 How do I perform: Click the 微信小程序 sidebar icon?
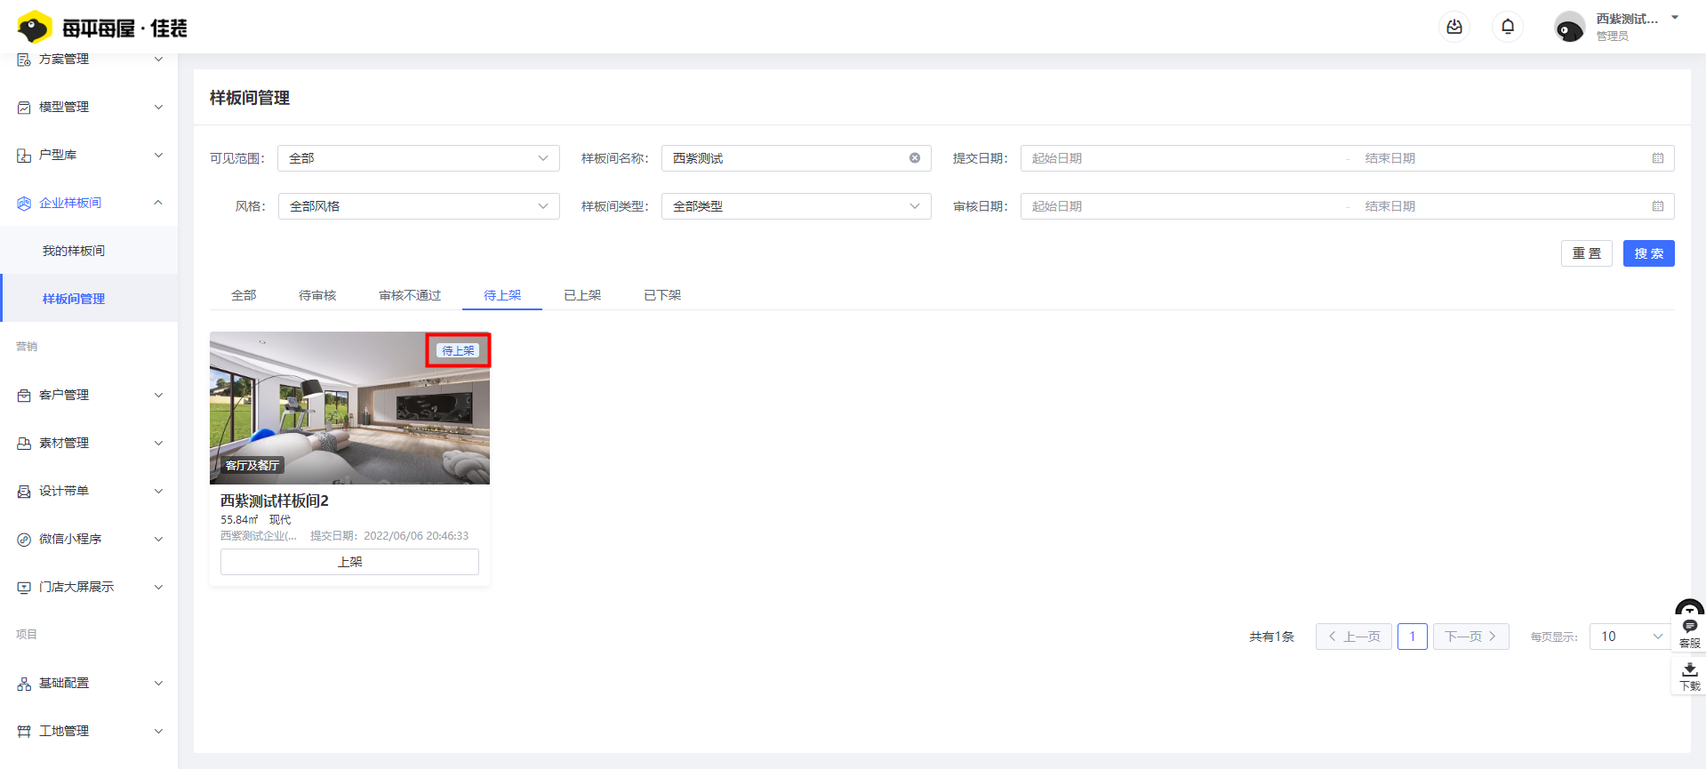tap(24, 540)
